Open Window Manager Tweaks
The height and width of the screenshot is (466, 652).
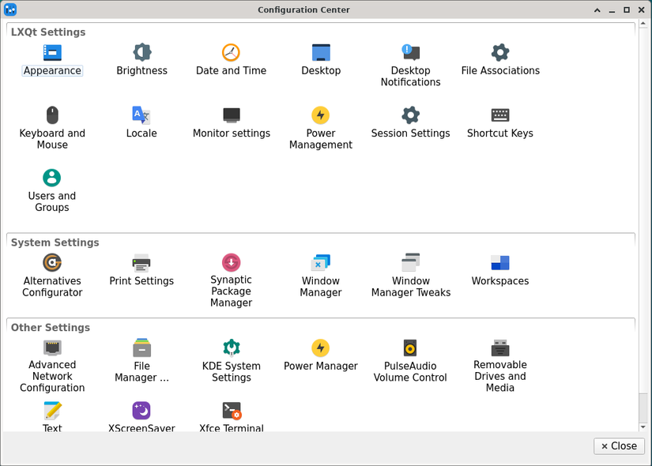pyautogui.click(x=410, y=264)
